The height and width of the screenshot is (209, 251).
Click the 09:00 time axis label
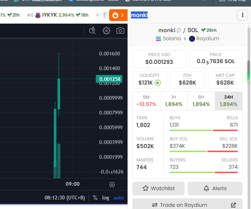click(x=73, y=184)
